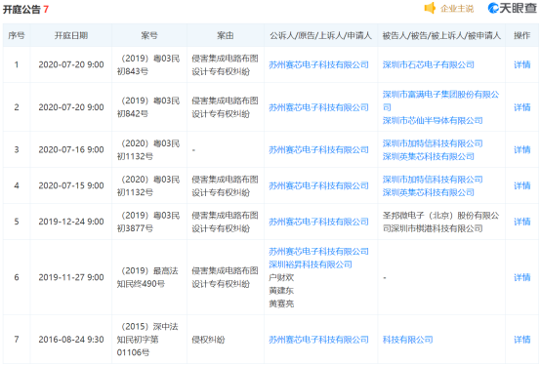The height and width of the screenshot is (365, 541).
Task: Open 详情 for row 7 dated 2016-08-24
Action: (x=521, y=340)
